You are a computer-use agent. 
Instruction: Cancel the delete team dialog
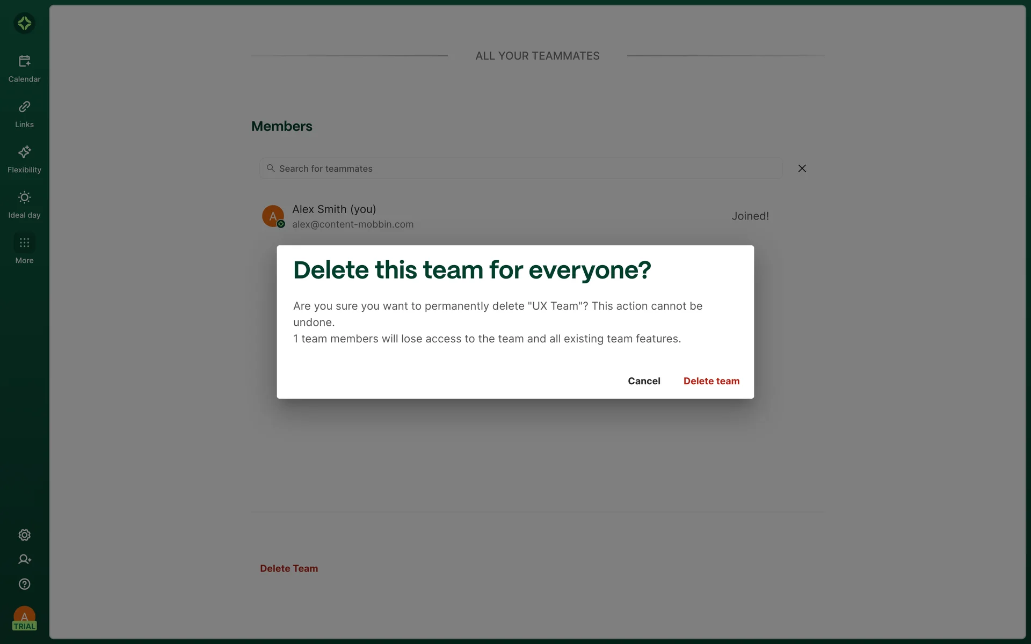pos(644,381)
